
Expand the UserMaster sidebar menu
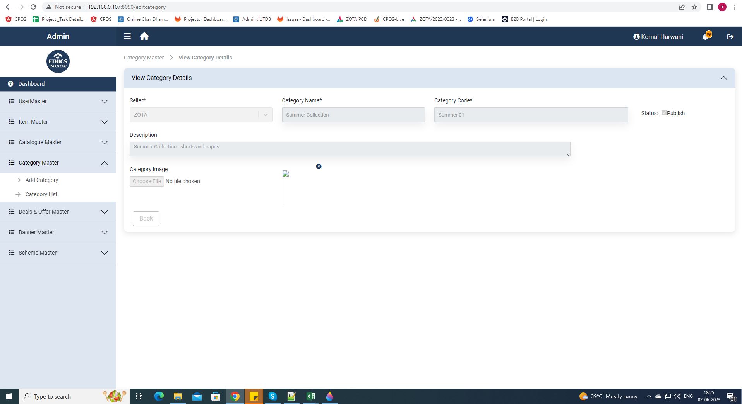pos(58,101)
